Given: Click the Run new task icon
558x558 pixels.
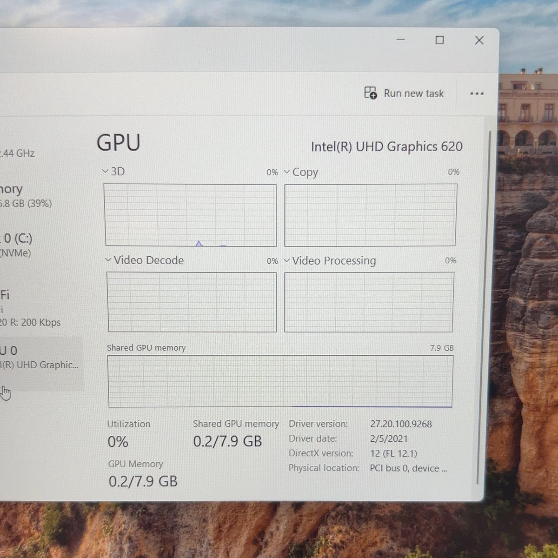Looking at the screenshot, I should coord(371,93).
